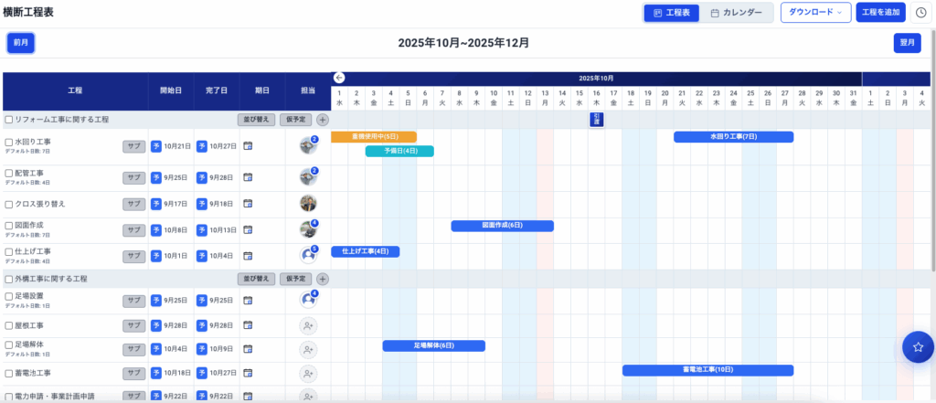Click the left arrow above the date columns
This screenshot has height=403, width=936.
tap(339, 79)
